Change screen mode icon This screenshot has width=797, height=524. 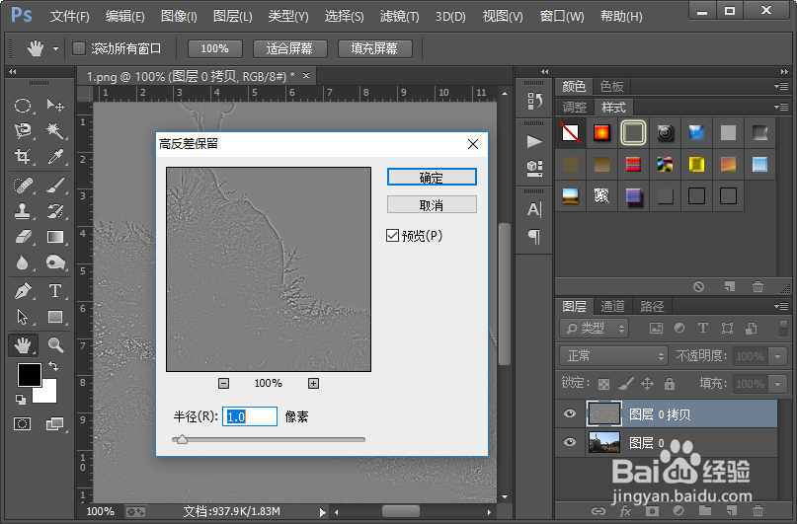click(54, 424)
